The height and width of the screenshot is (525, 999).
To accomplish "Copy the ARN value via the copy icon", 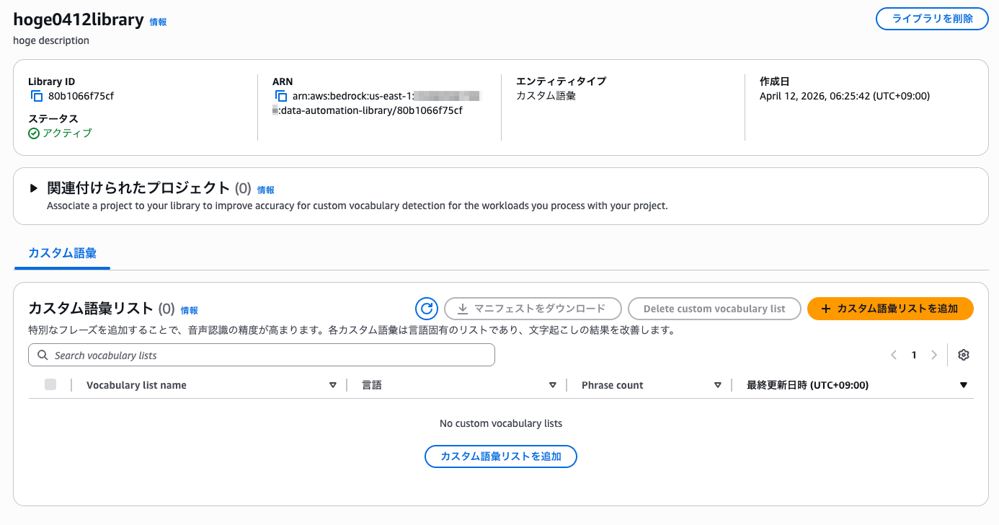I will tap(280, 95).
